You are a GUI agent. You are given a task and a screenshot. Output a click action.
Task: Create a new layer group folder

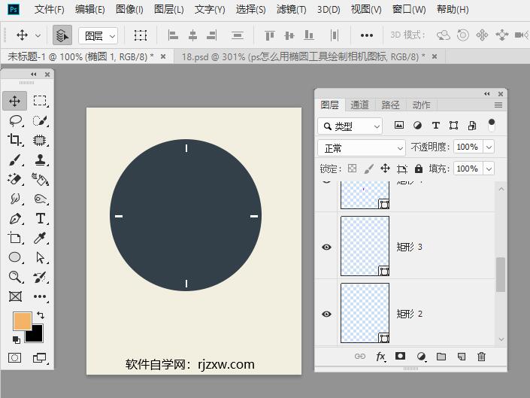[x=441, y=357]
